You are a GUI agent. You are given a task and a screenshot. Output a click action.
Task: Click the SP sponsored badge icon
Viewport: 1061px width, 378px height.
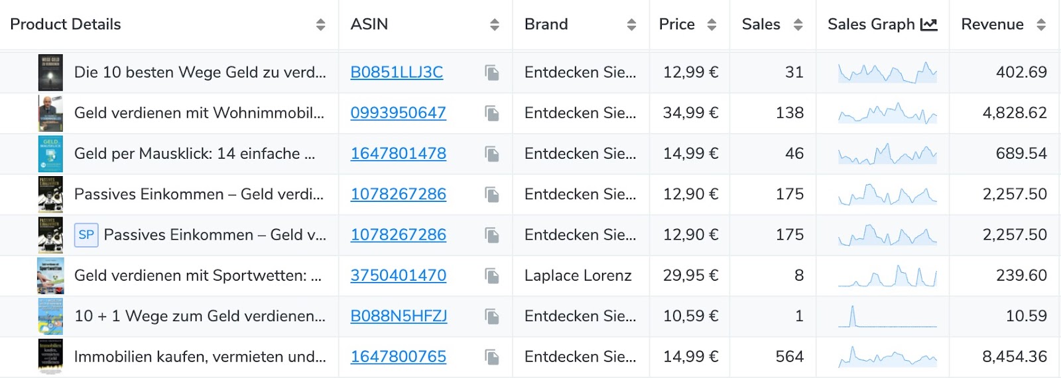click(x=86, y=235)
